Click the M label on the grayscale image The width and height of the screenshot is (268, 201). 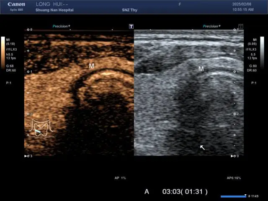pos(201,69)
